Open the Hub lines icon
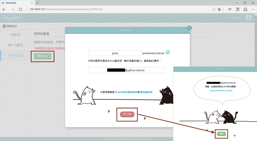Viewport: 257px width, 141px height. pos(230,9)
